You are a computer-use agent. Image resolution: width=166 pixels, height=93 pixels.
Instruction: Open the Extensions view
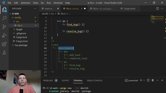4,44
